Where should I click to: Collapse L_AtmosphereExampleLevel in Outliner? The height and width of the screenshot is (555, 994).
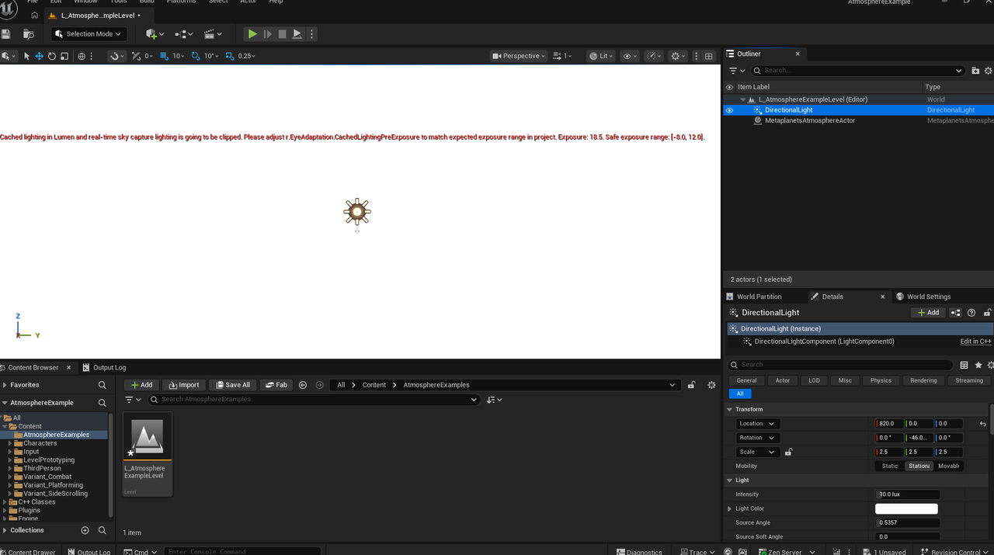(743, 99)
